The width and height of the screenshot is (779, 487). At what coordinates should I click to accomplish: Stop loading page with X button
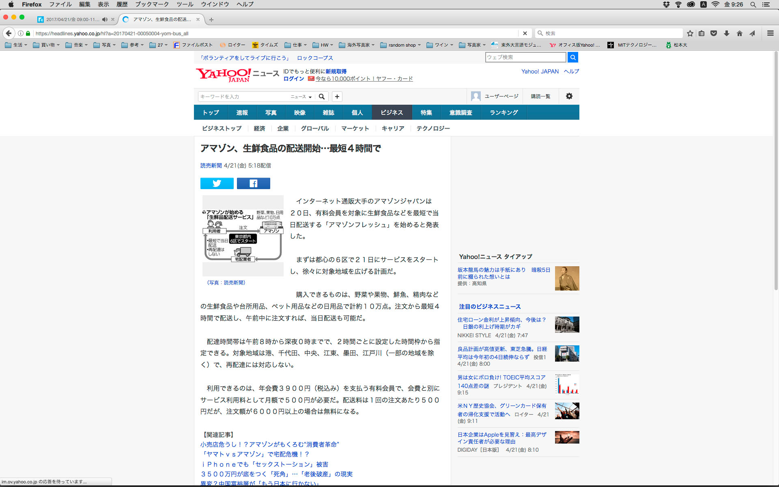[525, 33]
